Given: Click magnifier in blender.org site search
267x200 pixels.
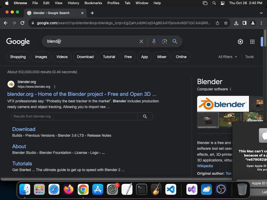Looking at the screenshot, I should pos(145,116).
